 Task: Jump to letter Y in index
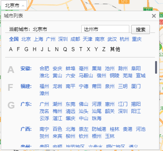96,49
